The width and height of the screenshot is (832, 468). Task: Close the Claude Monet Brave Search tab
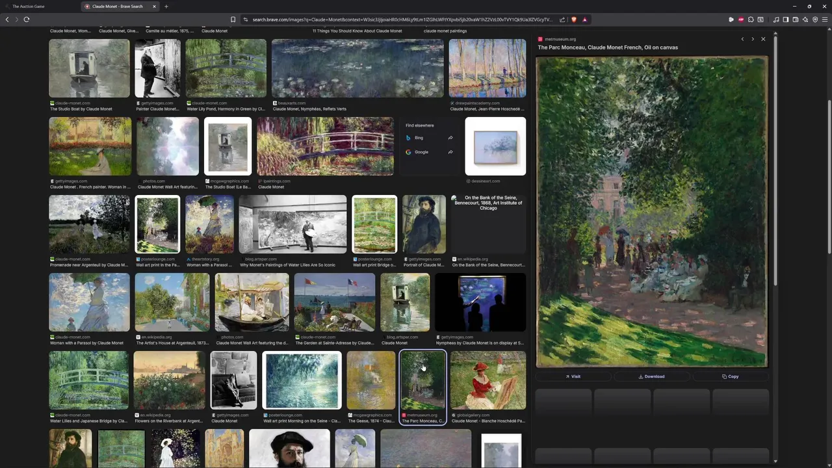point(154,6)
